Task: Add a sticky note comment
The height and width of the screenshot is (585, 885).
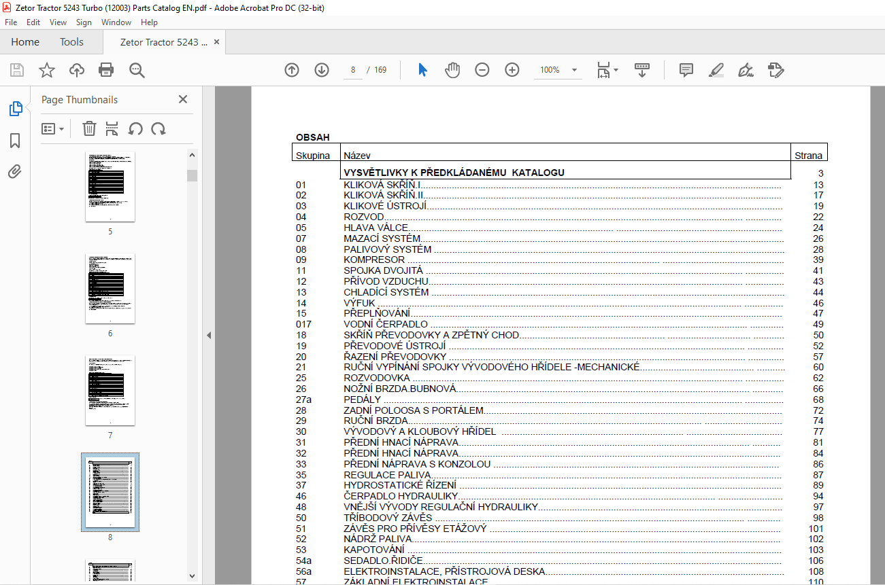Action: point(686,70)
